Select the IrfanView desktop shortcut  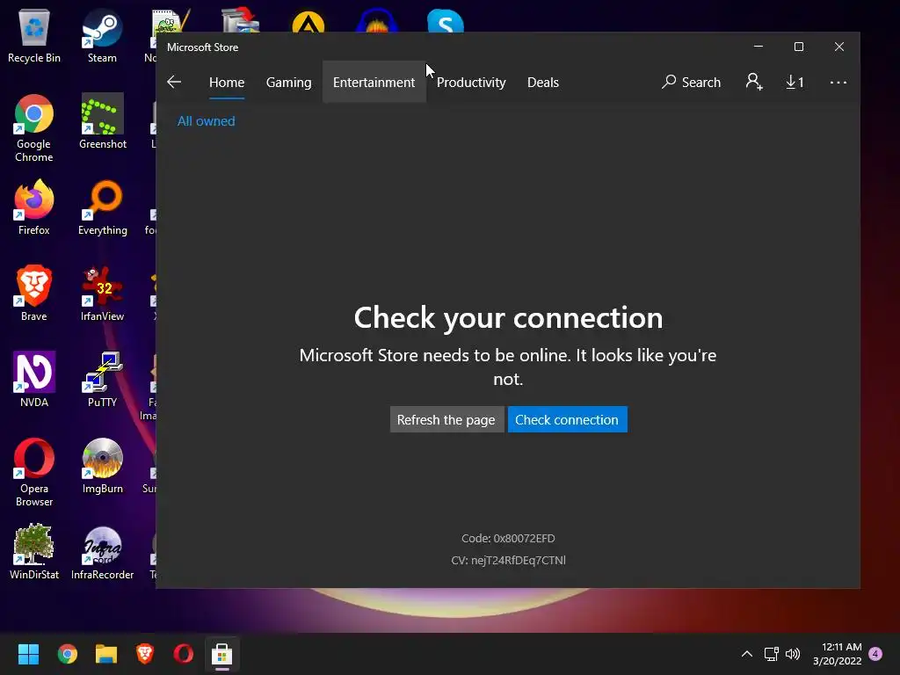(x=102, y=294)
